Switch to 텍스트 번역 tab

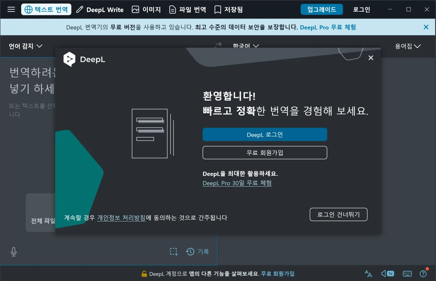coord(46,10)
